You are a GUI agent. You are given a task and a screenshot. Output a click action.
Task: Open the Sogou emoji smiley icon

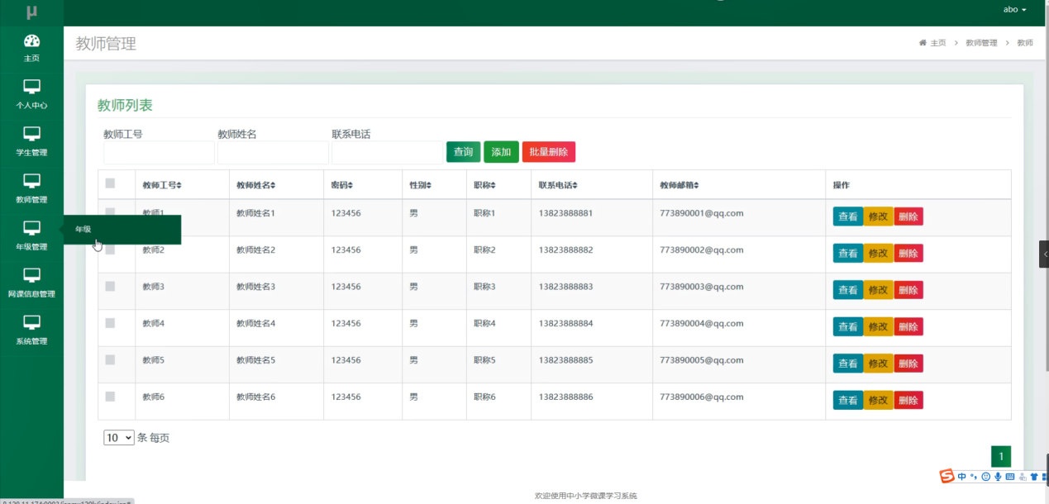pyautogui.click(x=985, y=477)
